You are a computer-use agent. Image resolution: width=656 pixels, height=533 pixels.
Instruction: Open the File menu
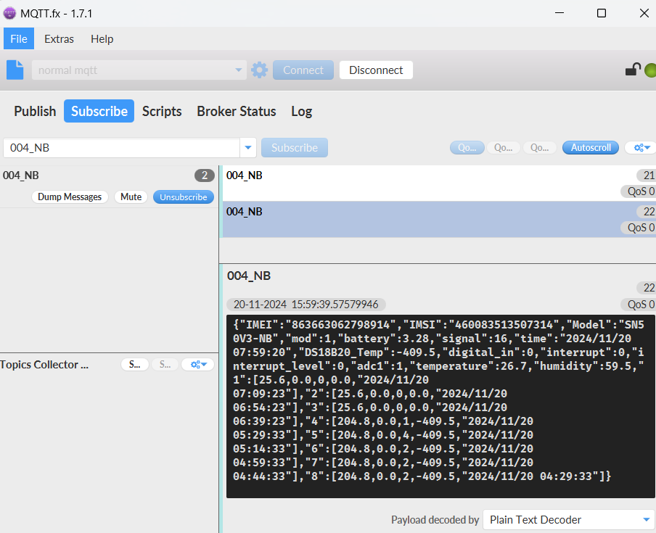(x=19, y=39)
